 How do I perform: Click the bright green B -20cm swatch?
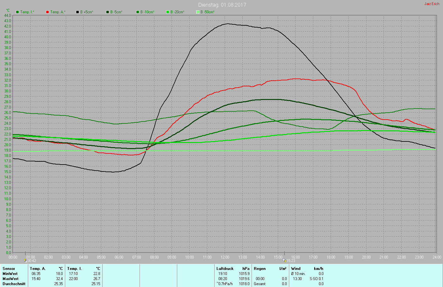click(168, 12)
